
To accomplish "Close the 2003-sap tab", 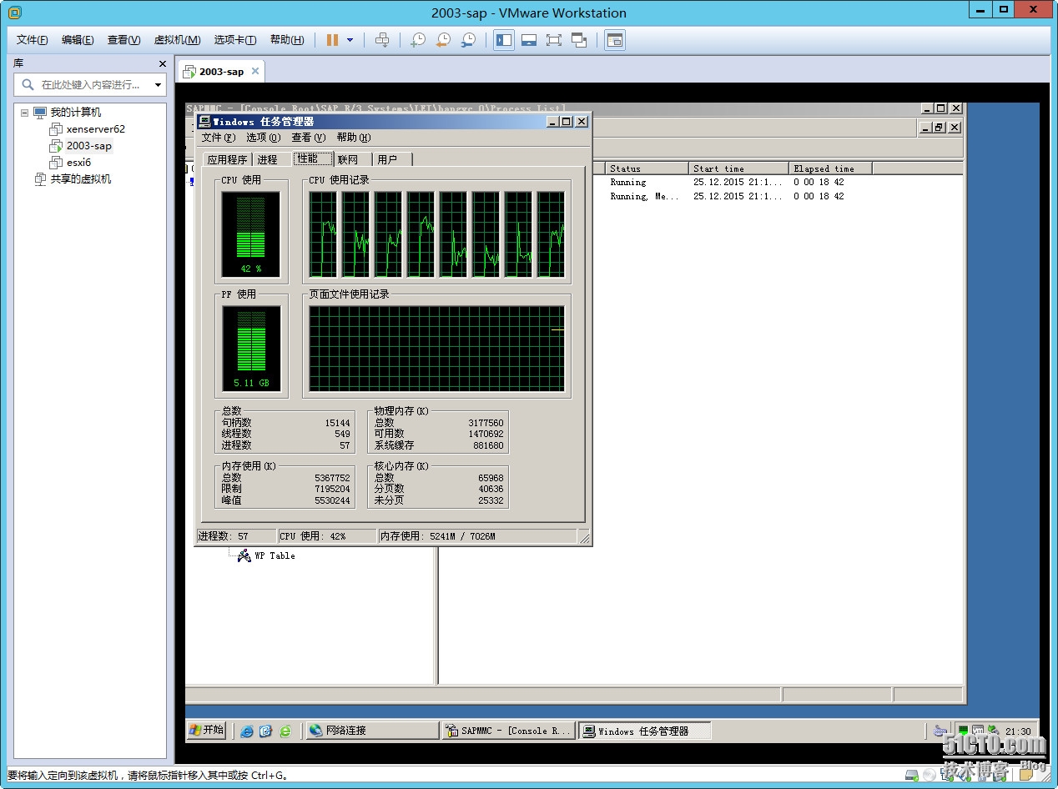I will tap(255, 71).
